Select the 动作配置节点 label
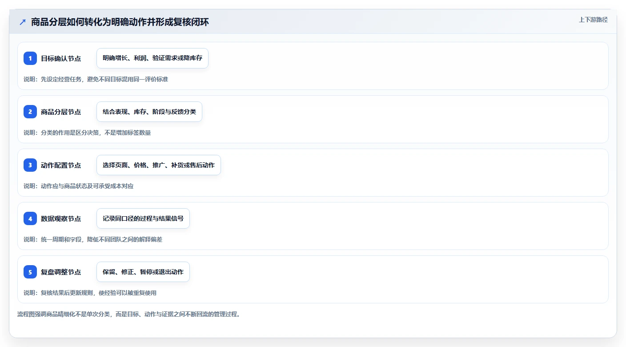 (x=61, y=165)
